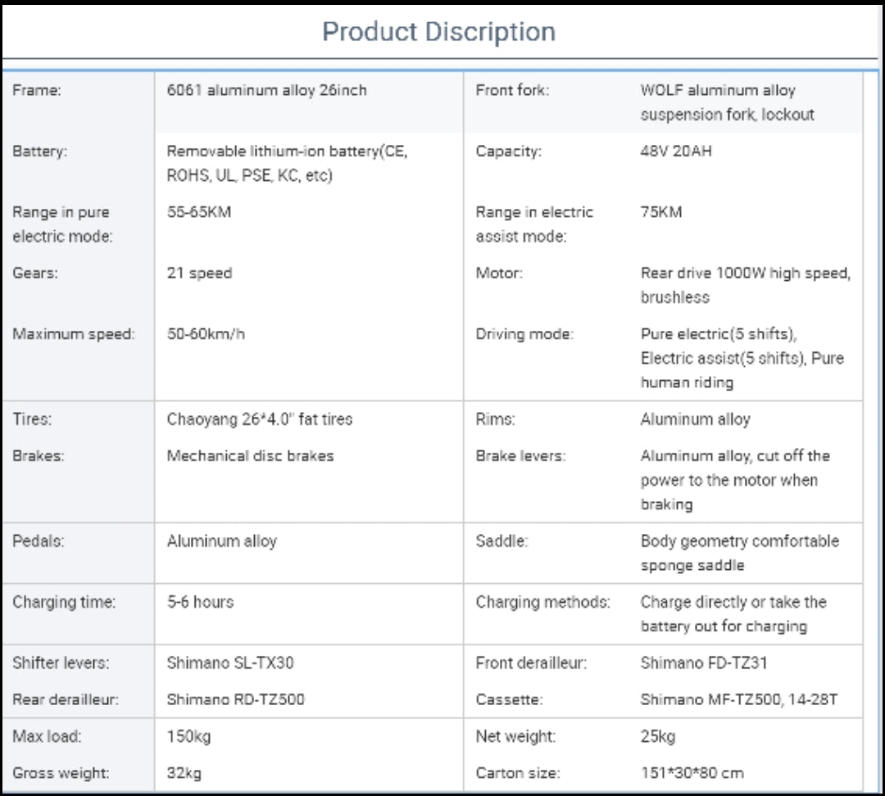This screenshot has height=796, width=885.
Task: Select the 75KM assist range value
Action: (x=660, y=212)
